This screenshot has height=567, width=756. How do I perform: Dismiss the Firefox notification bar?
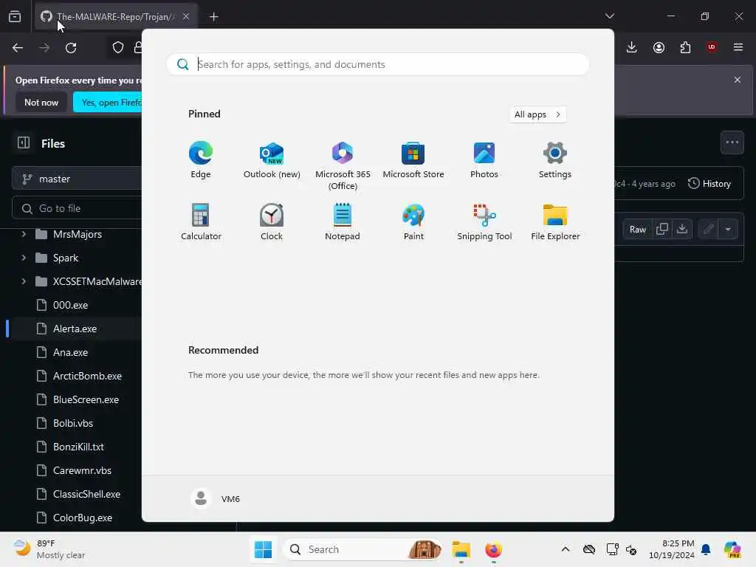point(738,80)
